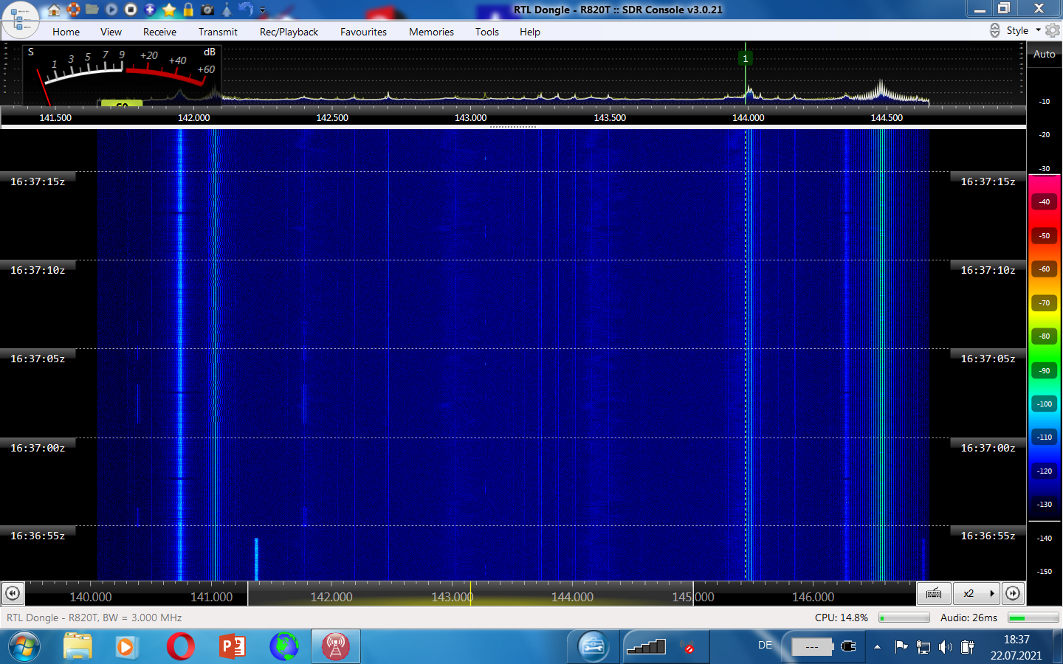This screenshot has width=1063, height=664.
Task: Click the -110 dB blue color scale label
Action: coord(1044,437)
